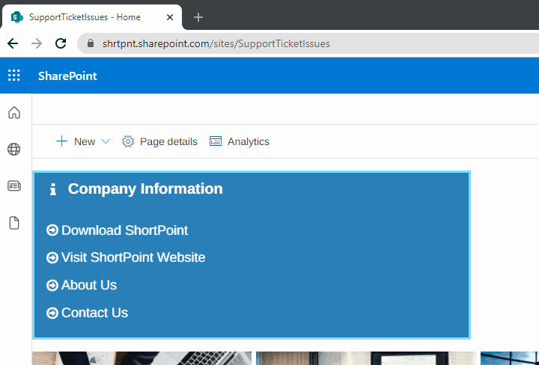Open Analytics

(x=240, y=141)
